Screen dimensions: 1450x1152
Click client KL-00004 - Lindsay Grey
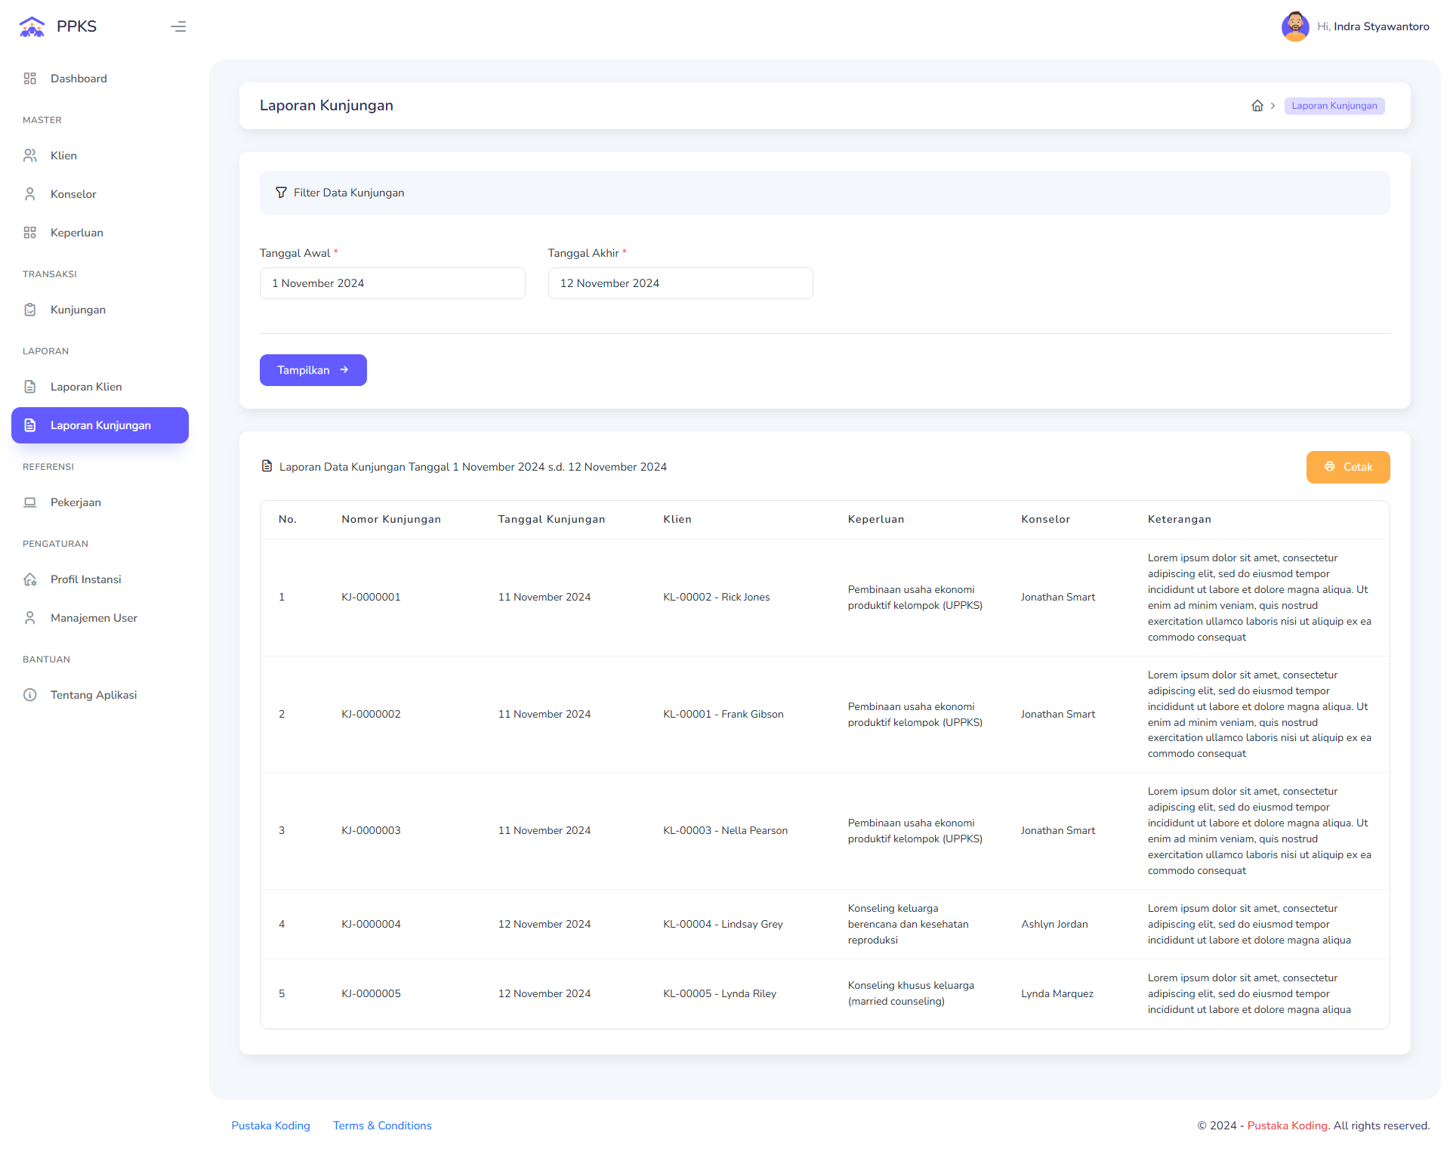[x=723, y=924]
